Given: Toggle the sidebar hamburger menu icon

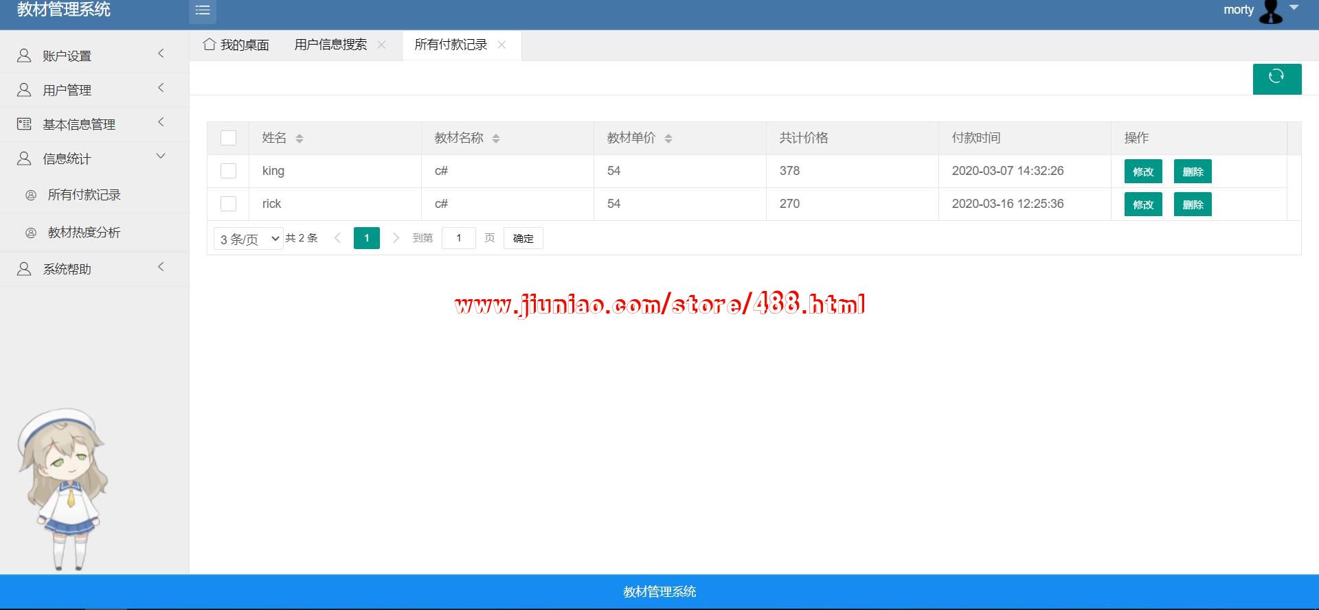Looking at the screenshot, I should coord(203,10).
